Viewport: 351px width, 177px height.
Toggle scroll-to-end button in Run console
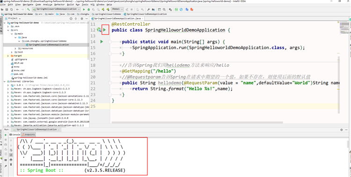(x=11, y=155)
